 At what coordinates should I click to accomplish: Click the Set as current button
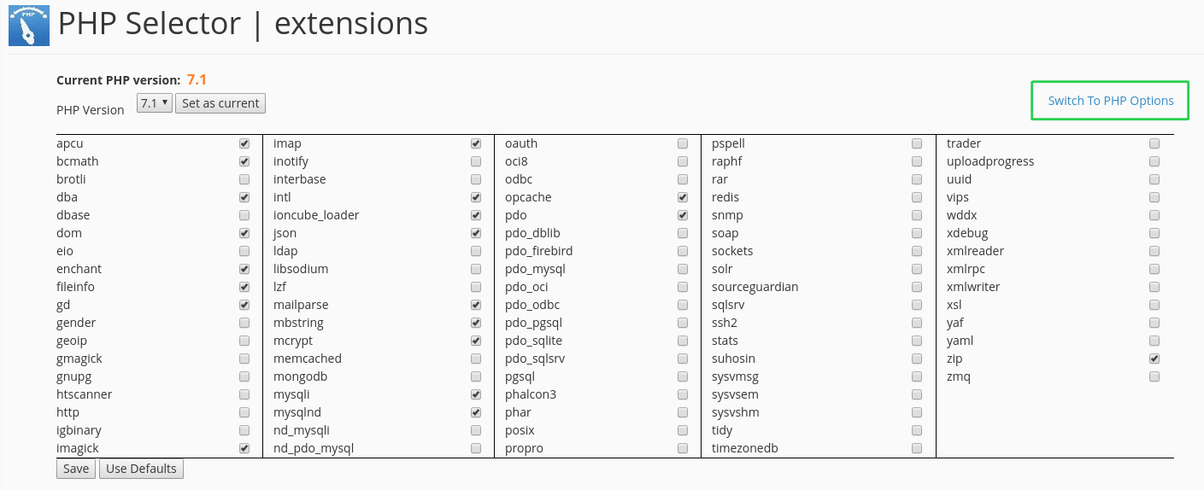point(220,103)
